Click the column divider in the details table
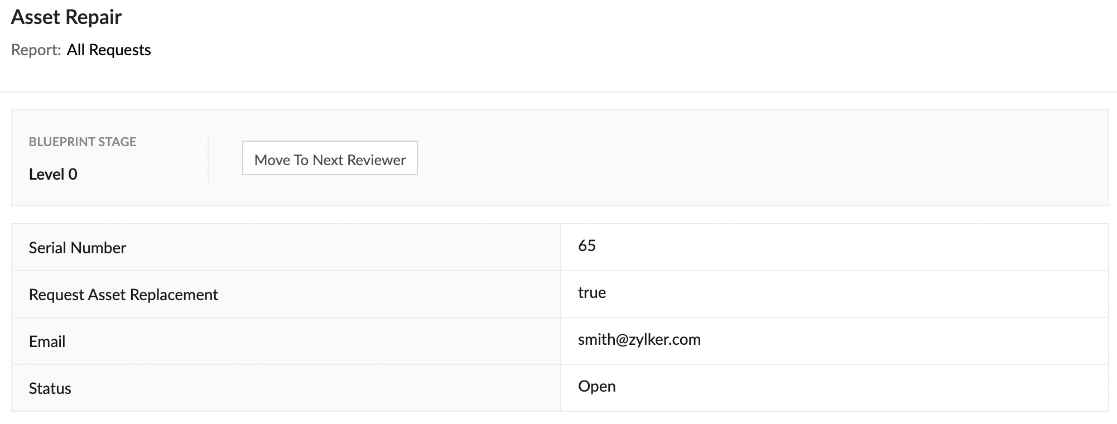This screenshot has height=424, width=1117. 561,318
